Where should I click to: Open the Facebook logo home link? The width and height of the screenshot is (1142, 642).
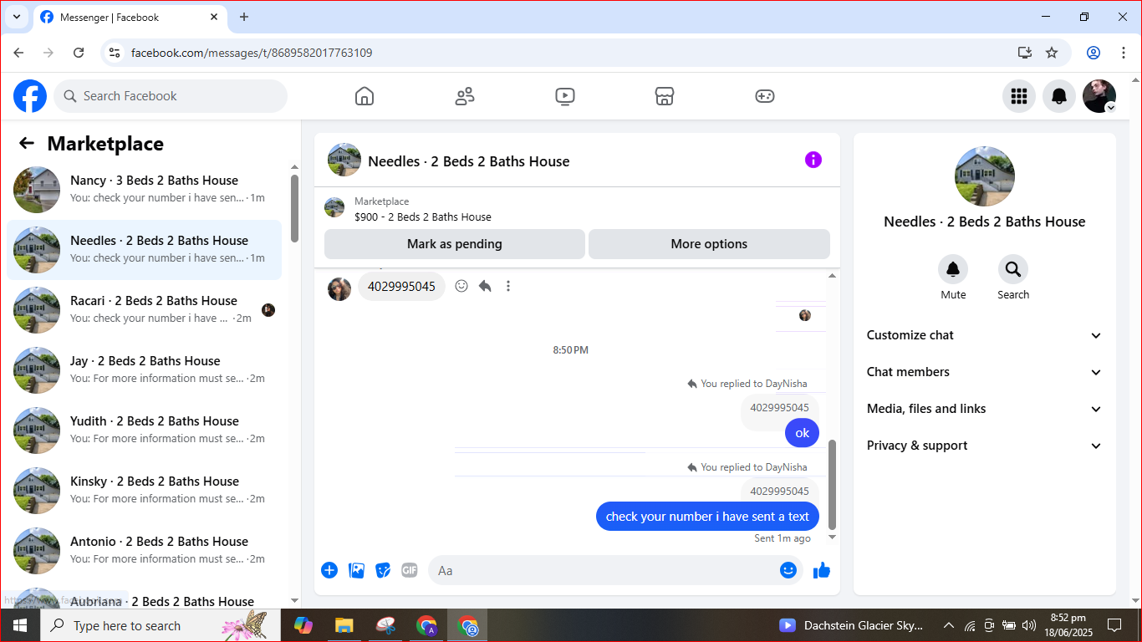click(30, 96)
